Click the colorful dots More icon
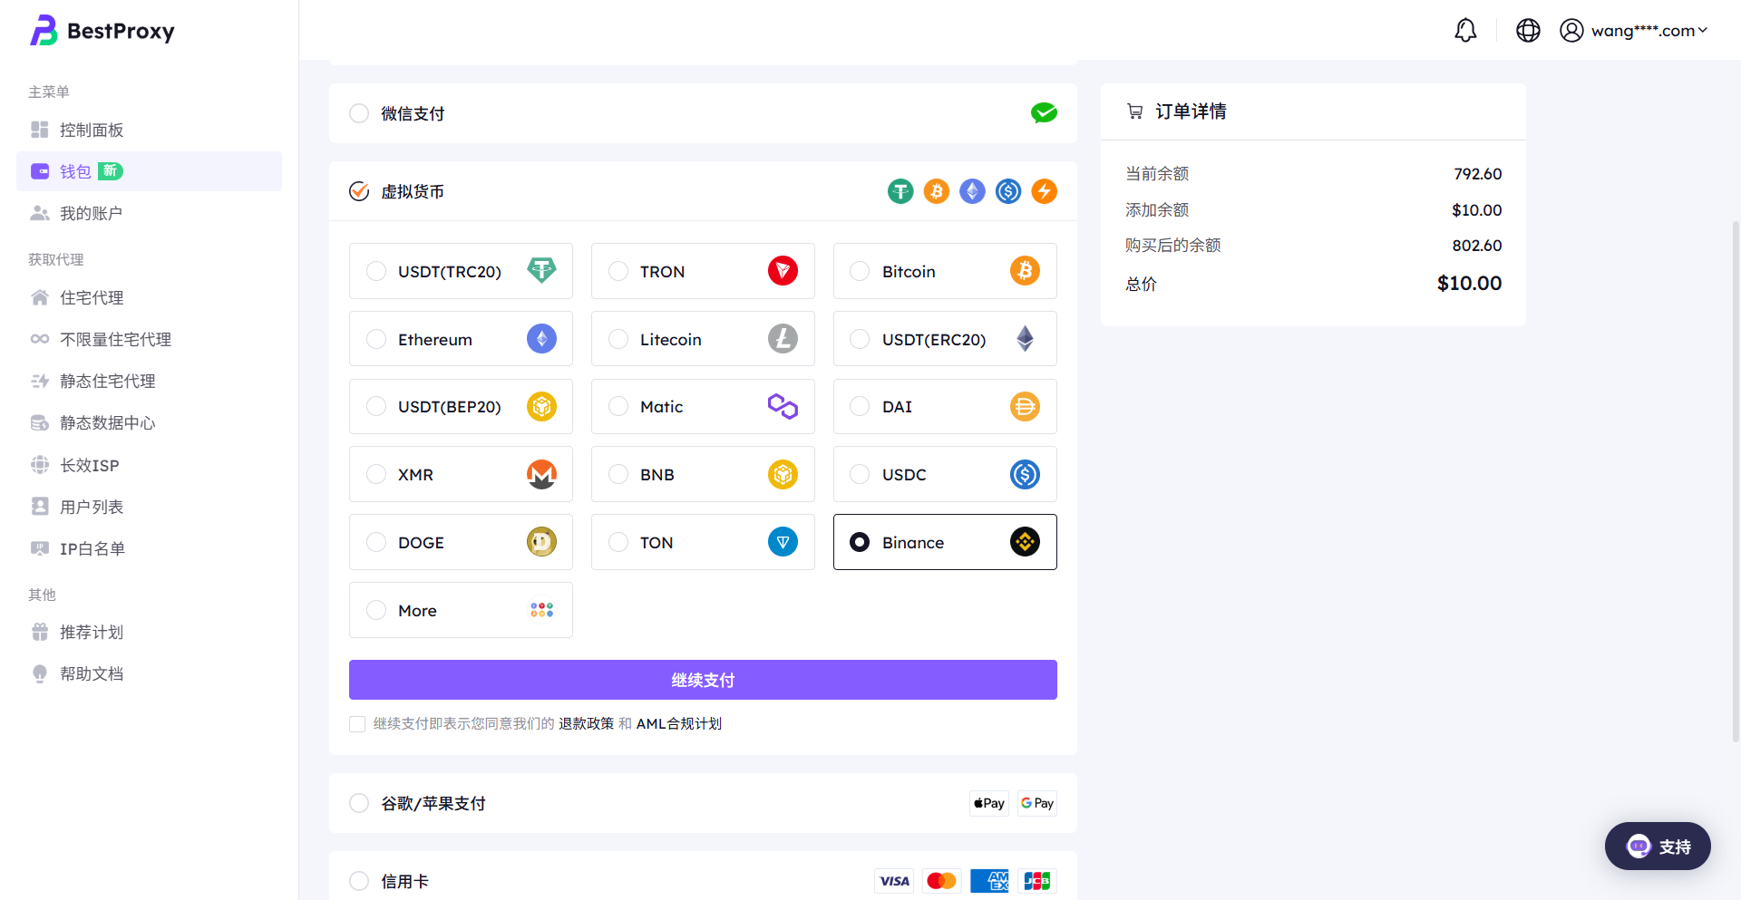 click(541, 610)
